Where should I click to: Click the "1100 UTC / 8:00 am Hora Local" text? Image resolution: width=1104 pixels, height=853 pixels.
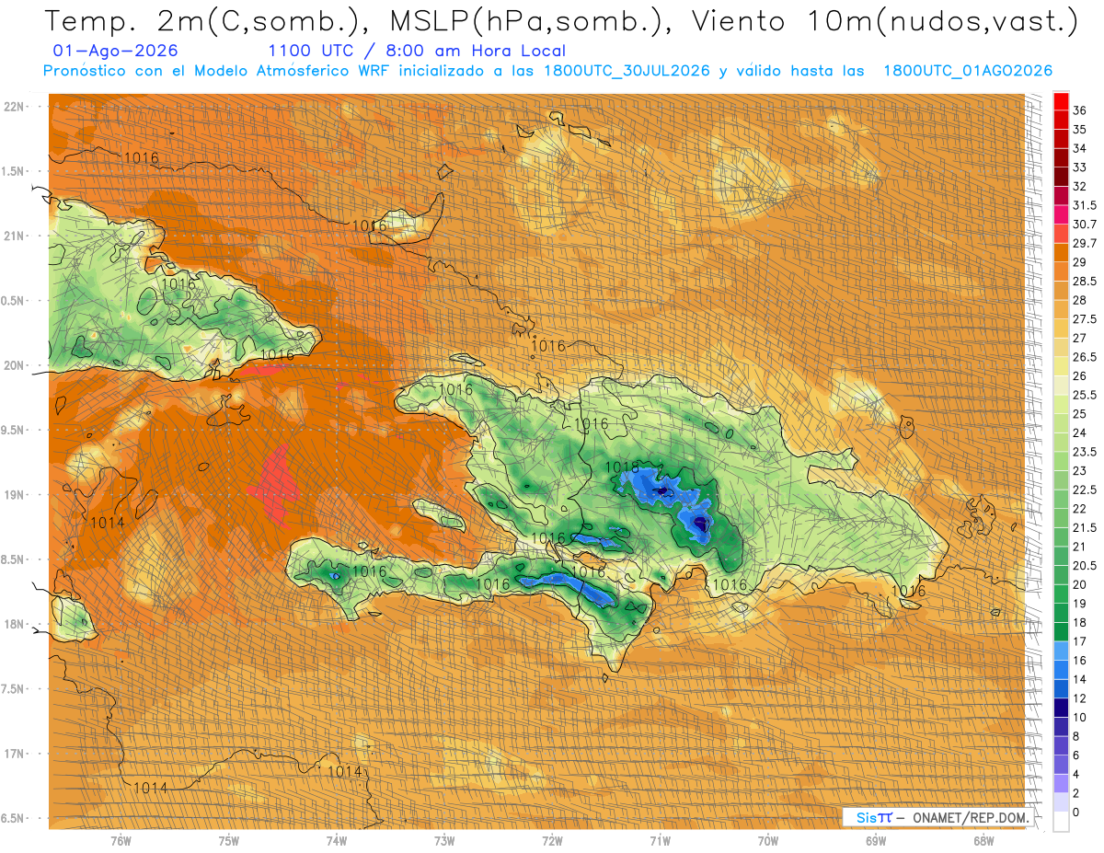click(417, 51)
